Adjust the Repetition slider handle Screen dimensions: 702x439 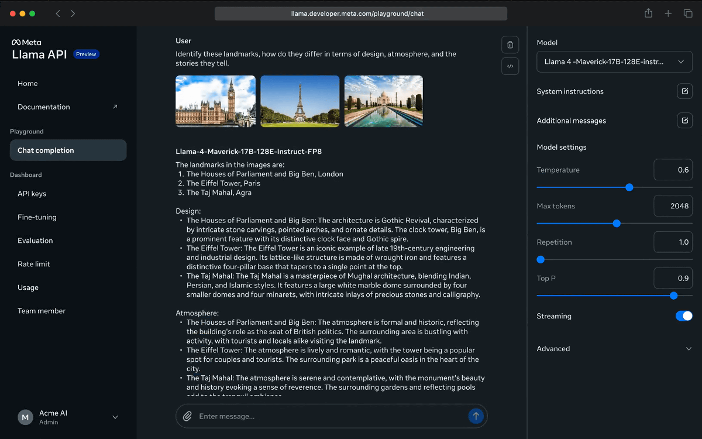541,259
